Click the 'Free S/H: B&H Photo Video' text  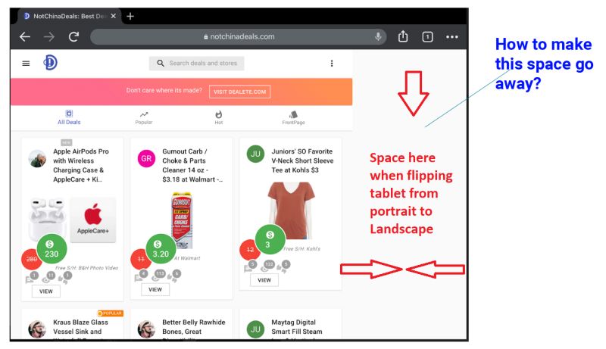pyautogui.click(x=86, y=267)
